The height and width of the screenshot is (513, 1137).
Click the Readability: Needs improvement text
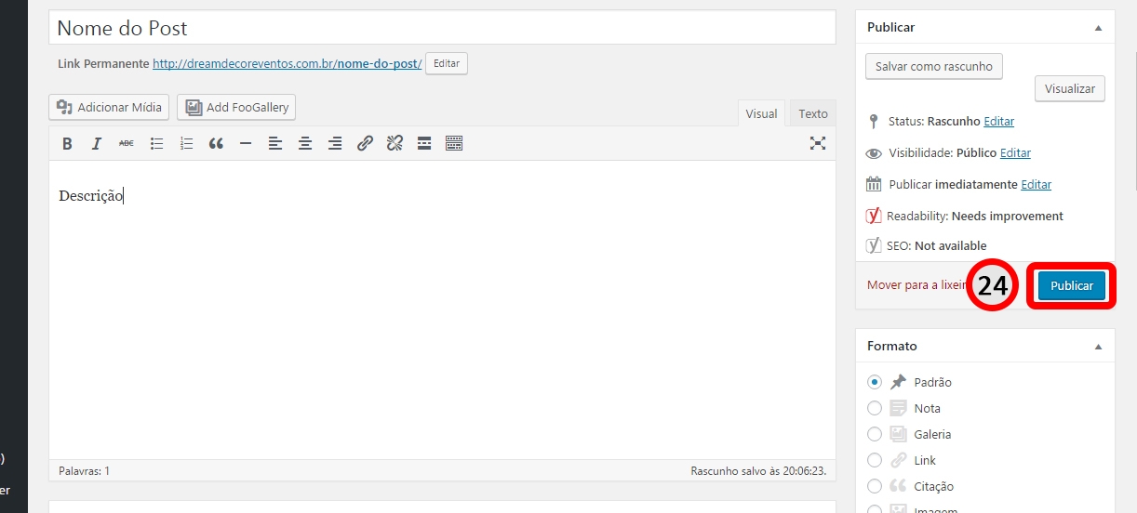(x=975, y=217)
